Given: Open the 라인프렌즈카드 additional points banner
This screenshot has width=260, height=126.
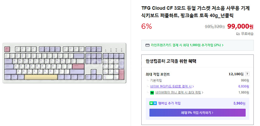Looking at the screenshot, I should 197,45.
